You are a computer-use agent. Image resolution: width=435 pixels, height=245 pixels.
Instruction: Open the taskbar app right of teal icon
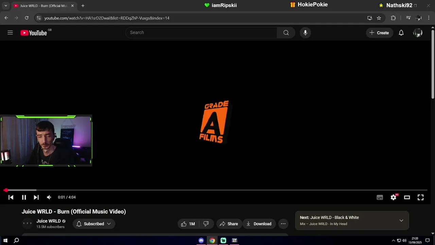click(234, 241)
